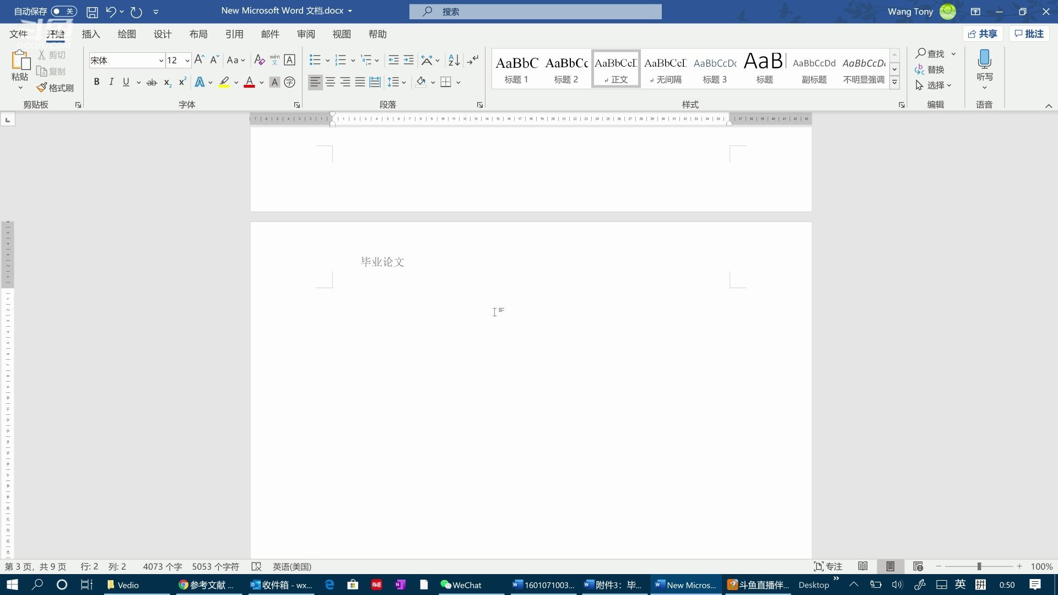This screenshot has height=595, width=1058.
Task: Click the 视图 View menu tab
Action: (342, 34)
